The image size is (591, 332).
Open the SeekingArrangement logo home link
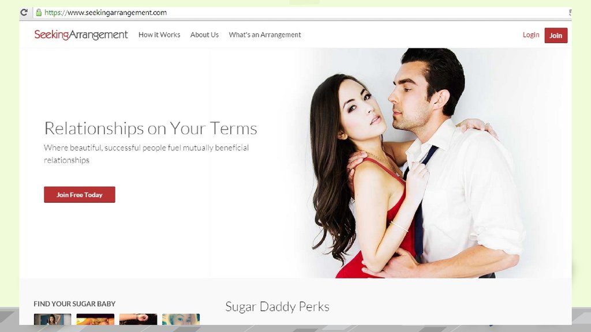click(81, 35)
